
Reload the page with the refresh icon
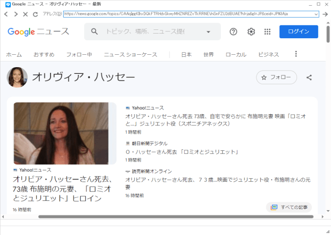click(x=35, y=14)
